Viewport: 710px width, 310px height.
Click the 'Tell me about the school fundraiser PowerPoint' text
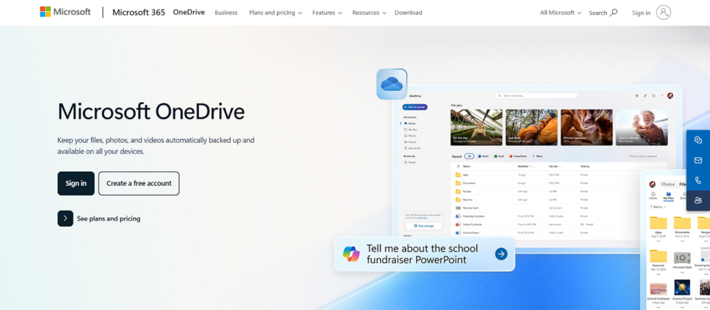(x=422, y=255)
